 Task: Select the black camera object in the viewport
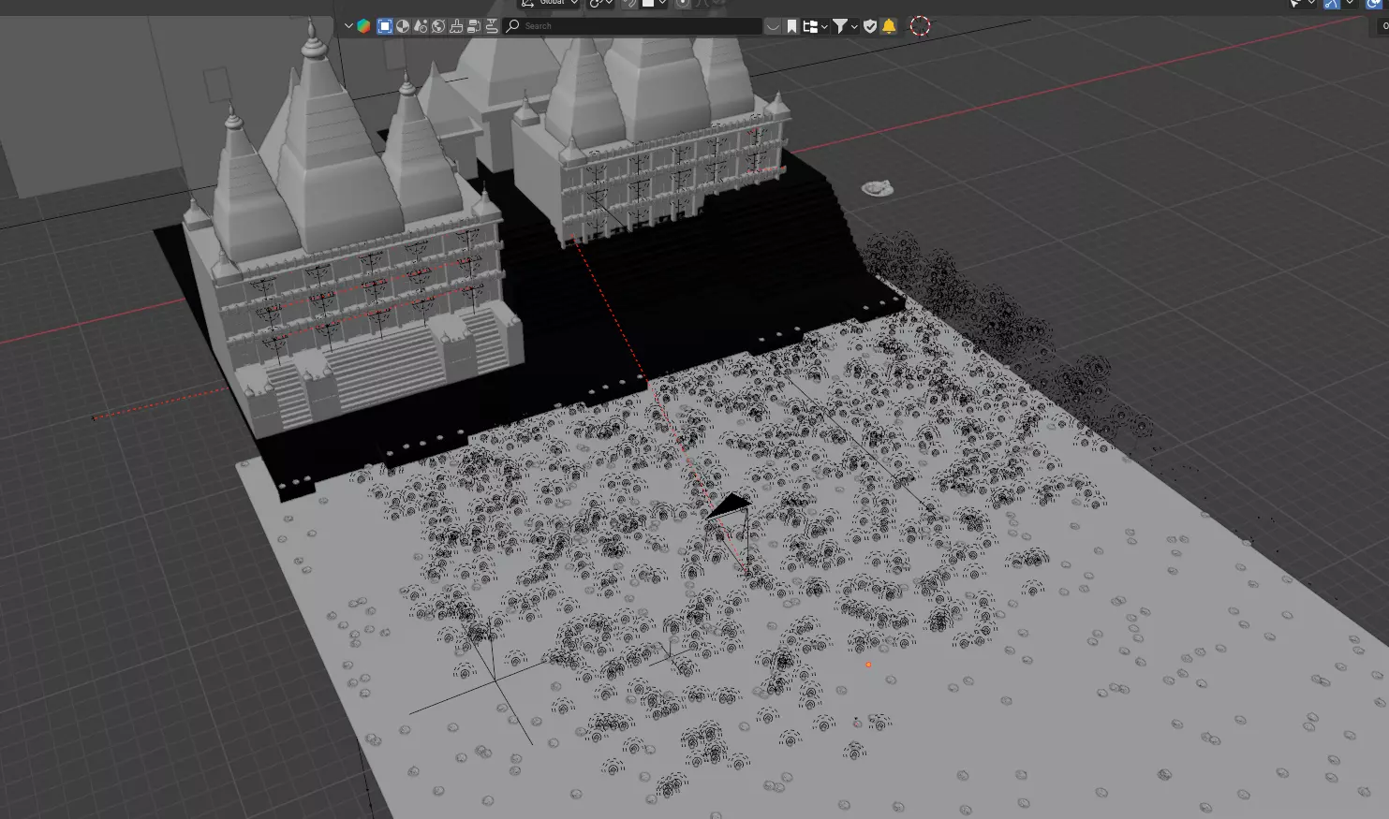(730, 508)
